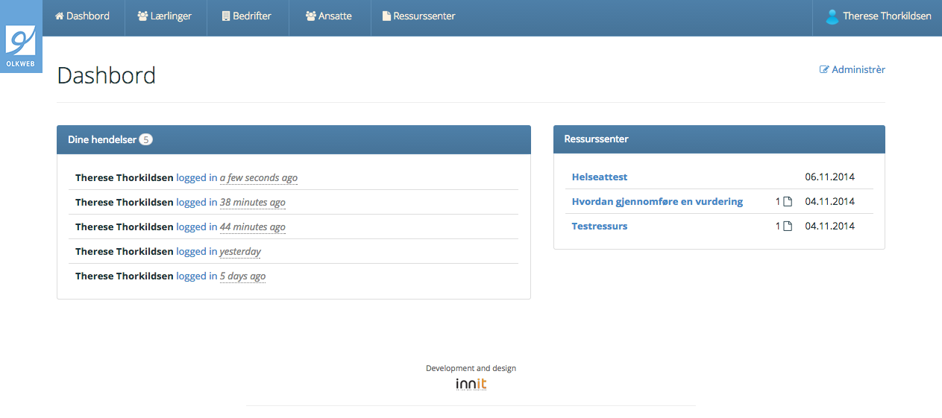Open the Lærlinger menu item

pos(165,16)
